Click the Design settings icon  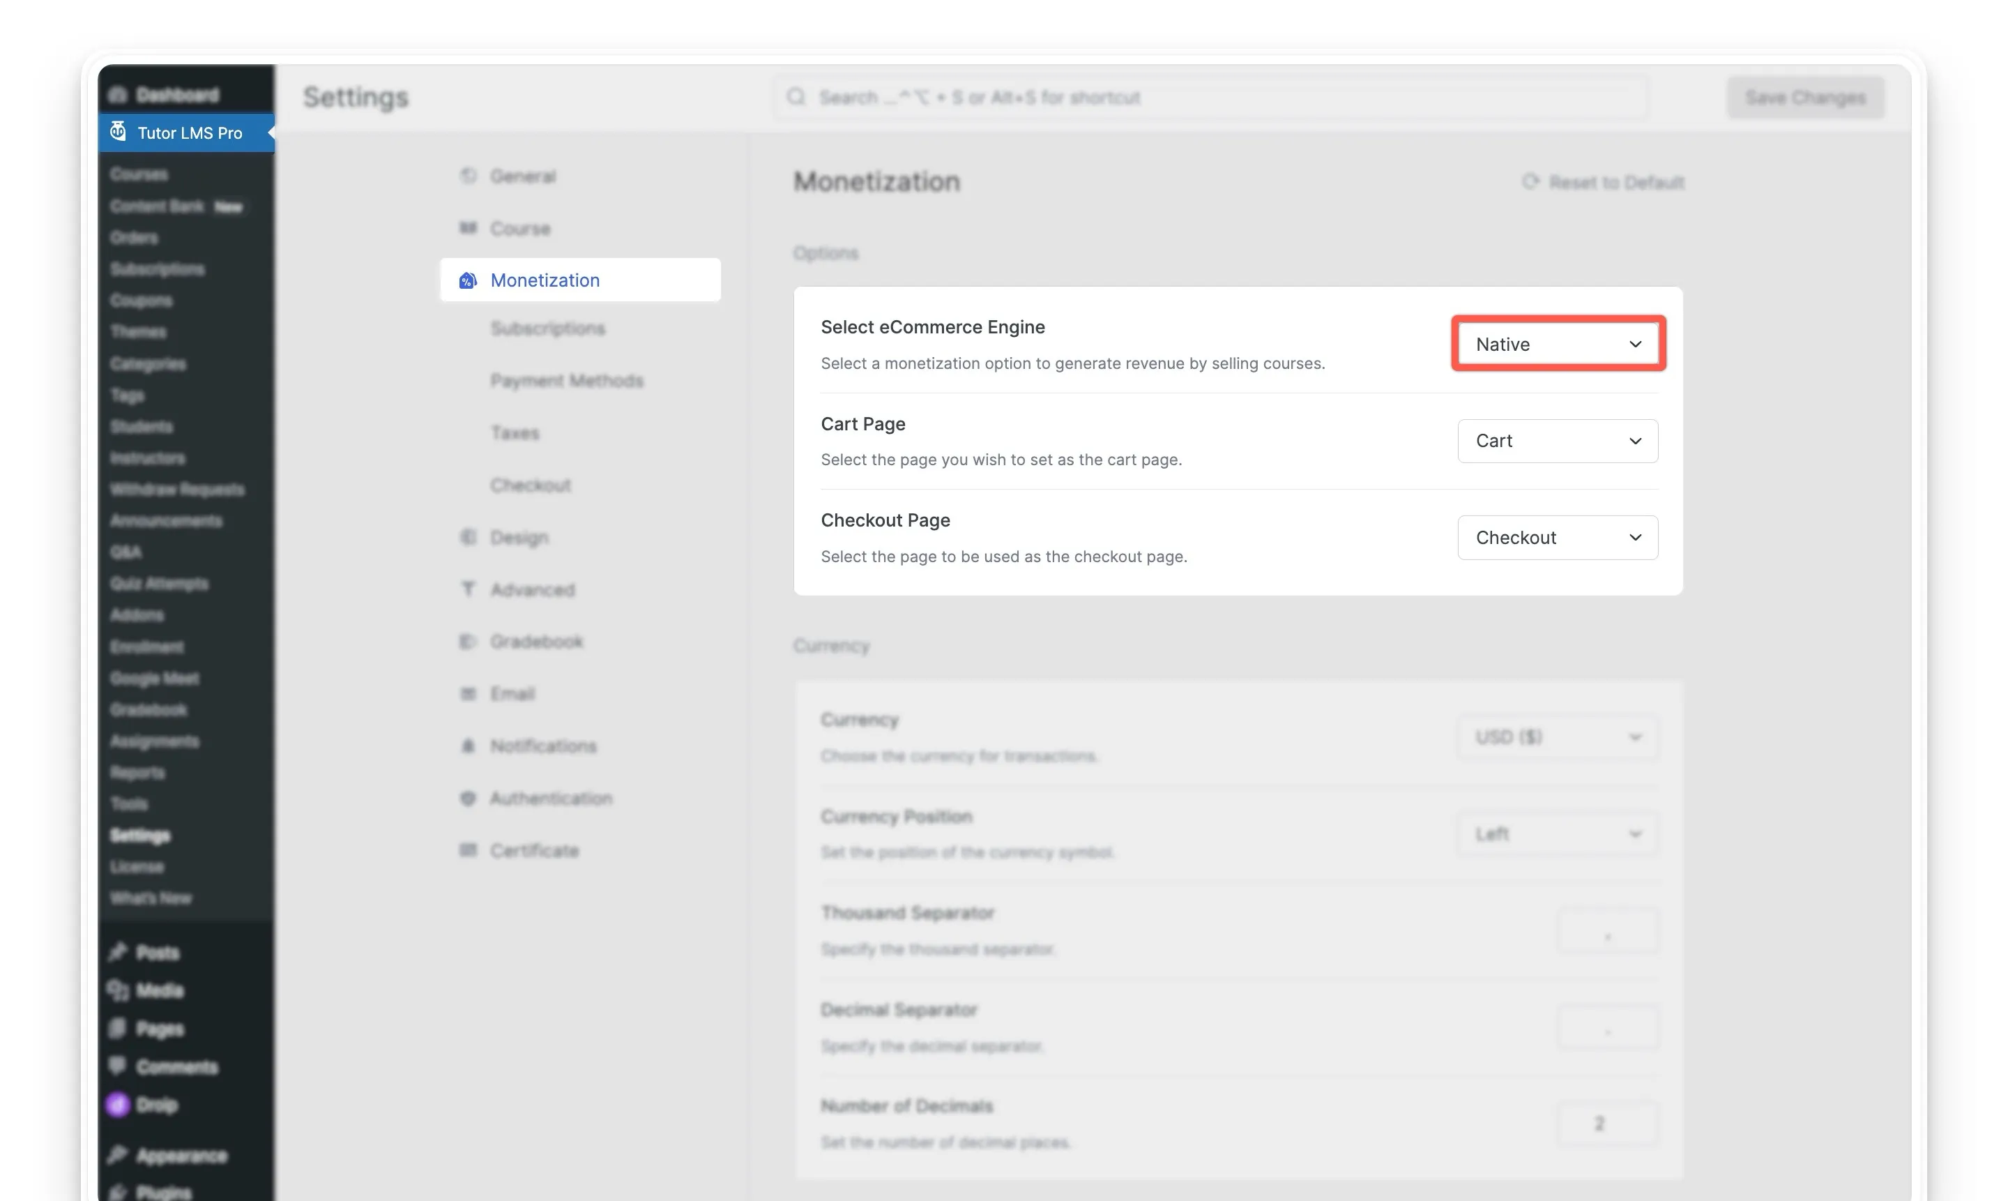(468, 536)
